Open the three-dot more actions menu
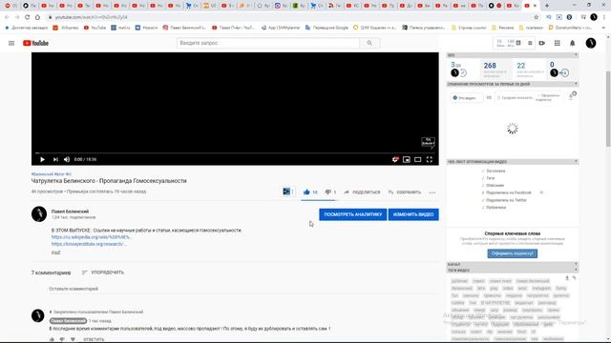611x343 pixels. click(x=432, y=192)
